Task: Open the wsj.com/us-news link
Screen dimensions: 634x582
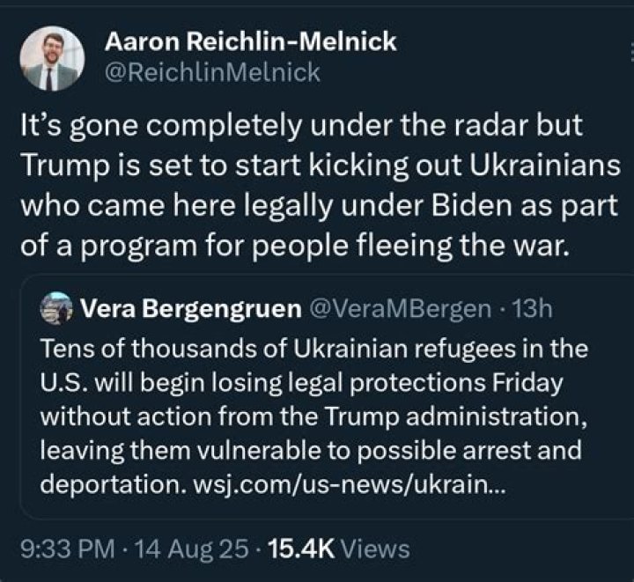Action: point(344,485)
